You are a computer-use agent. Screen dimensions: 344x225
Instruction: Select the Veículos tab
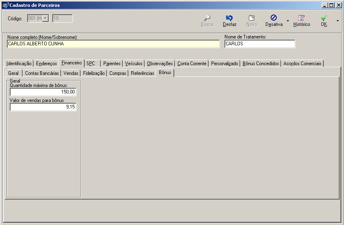133,64
